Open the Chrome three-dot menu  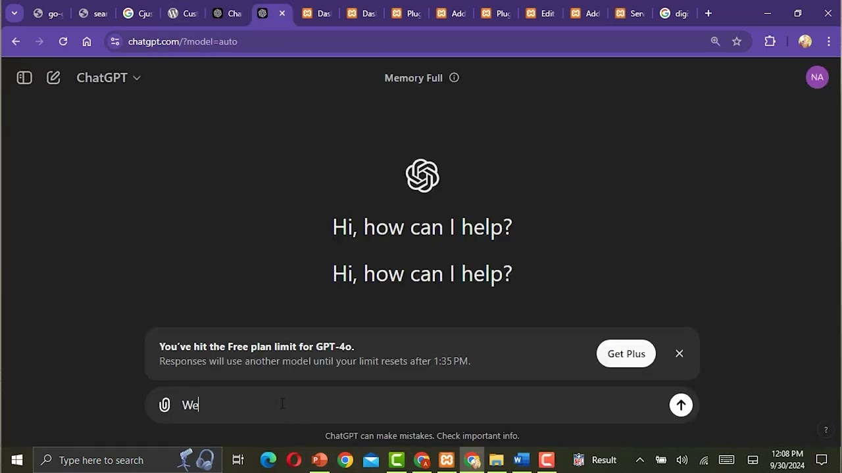tap(828, 41)
